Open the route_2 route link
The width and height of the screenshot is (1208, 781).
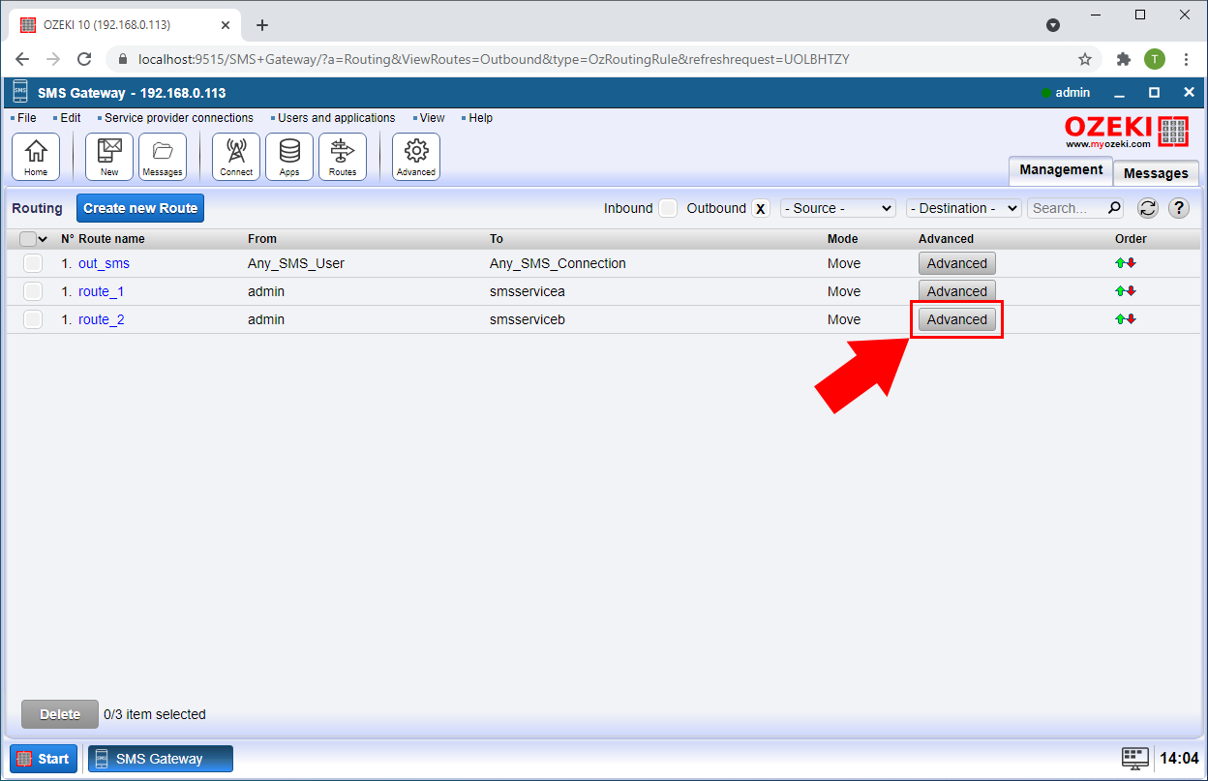[101, 319]
